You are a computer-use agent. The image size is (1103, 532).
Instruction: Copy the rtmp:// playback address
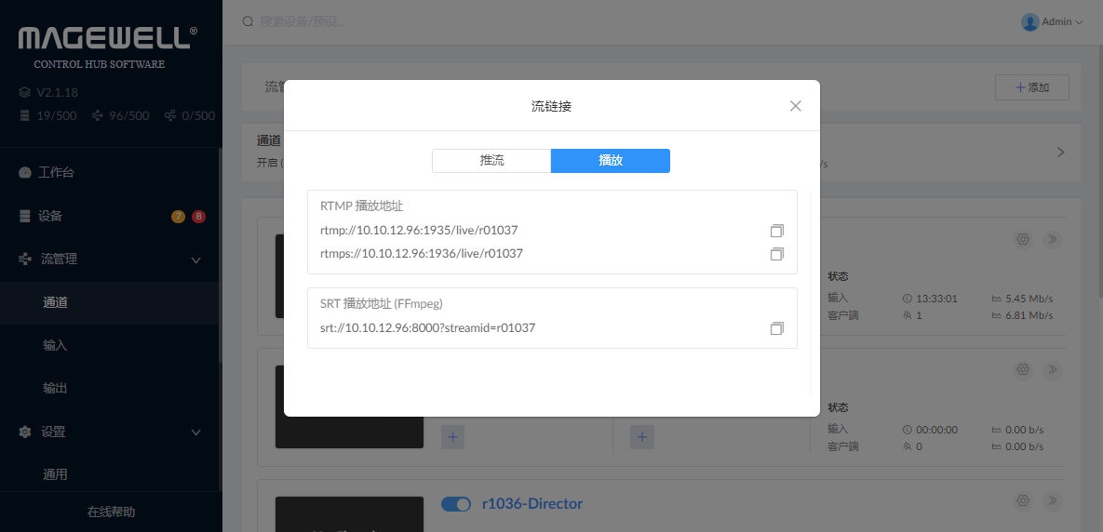pyautogui.click(x=777, y=230)
